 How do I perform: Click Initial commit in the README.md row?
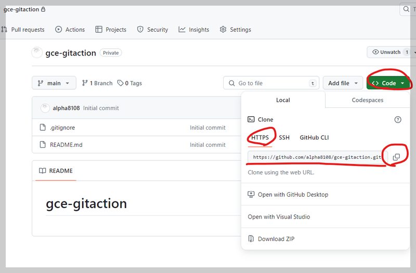(x=207, y=145)
